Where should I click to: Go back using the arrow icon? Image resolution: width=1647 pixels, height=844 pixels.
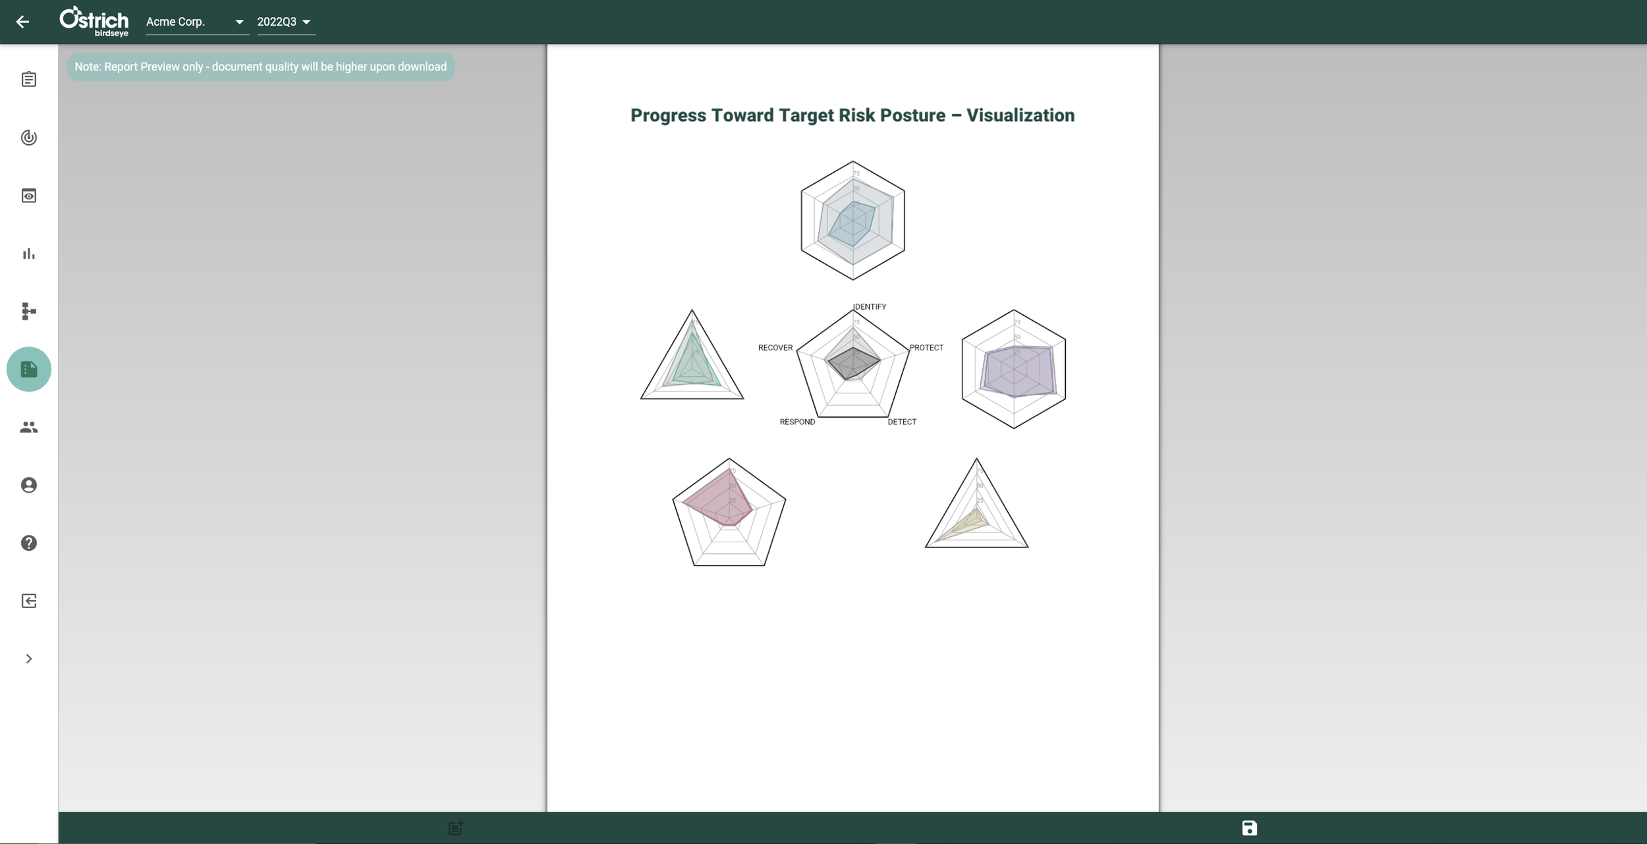22,22
